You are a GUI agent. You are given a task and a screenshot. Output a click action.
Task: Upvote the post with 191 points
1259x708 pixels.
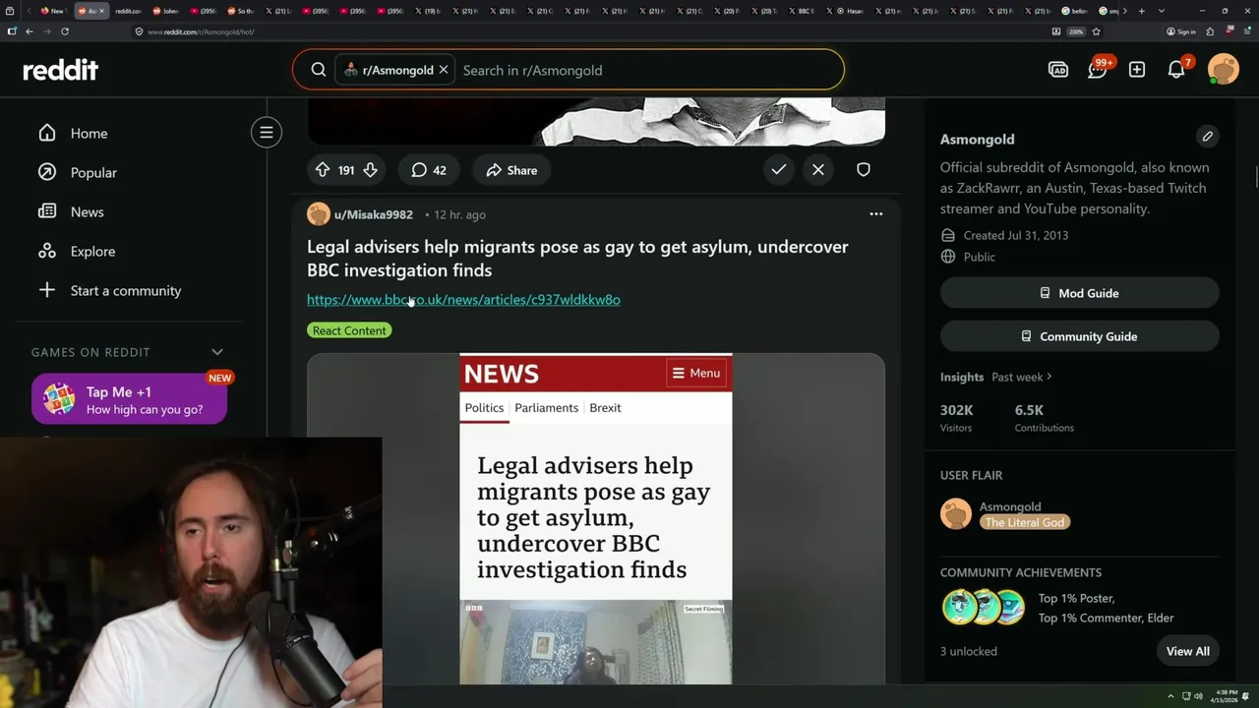323,170
